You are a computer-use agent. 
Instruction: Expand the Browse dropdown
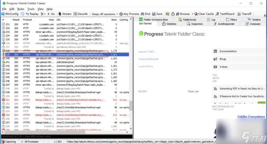coord(192,14)
